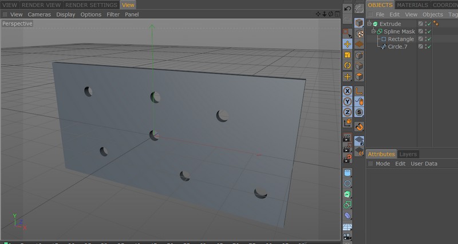The width and height of the screenshot is (458, 244).
Task: Toggle Spline Mask green enable checkmark
Action: point(429,31)
